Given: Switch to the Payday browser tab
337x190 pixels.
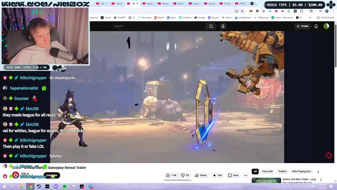Looking at the screenshot, I should (x=148, y=4).
